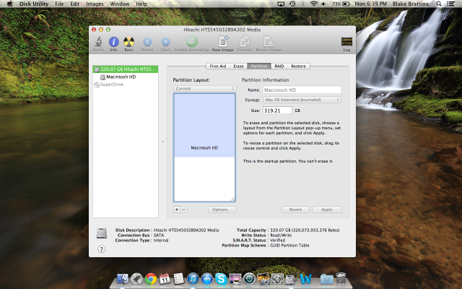The width and height of the screenshot is (462, 289).
Task: Click the Size field showing 319.21
Action: [277, 111]
